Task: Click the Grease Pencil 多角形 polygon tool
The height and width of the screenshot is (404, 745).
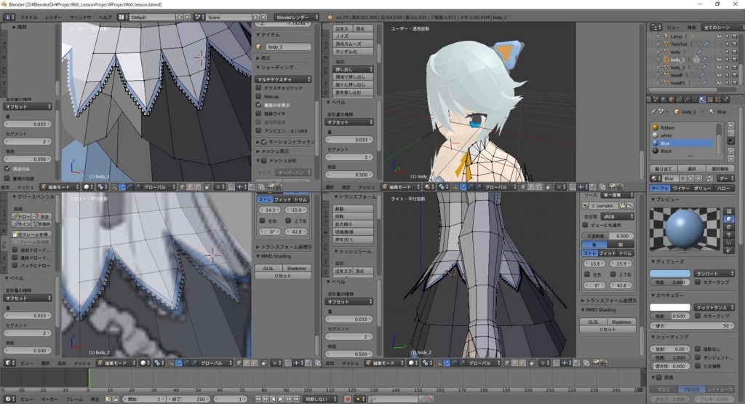Action: [41, 224]
